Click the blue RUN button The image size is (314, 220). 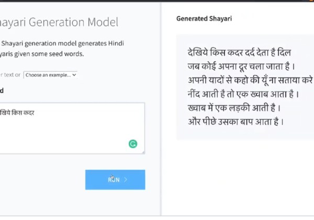[115, 180]
